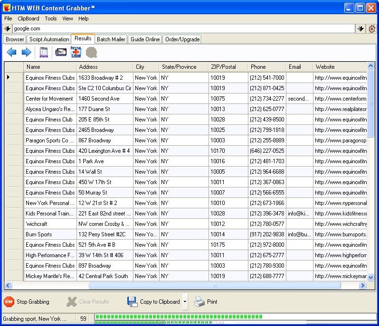Click the Print button label
The width and height of the screenshot is (379, 326).
point(212,302)
